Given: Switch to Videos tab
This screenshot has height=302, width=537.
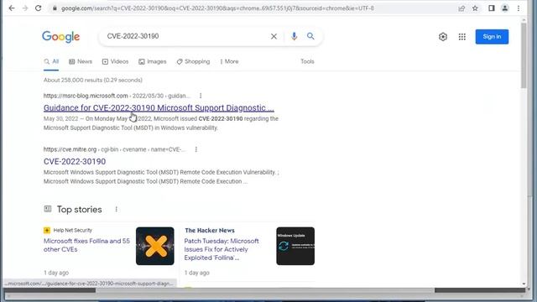Looking at the screenshot, I should tap(116, 61).
